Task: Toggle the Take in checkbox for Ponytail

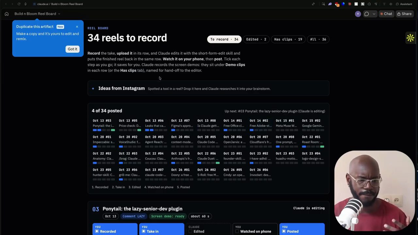Action: point(143,231)
